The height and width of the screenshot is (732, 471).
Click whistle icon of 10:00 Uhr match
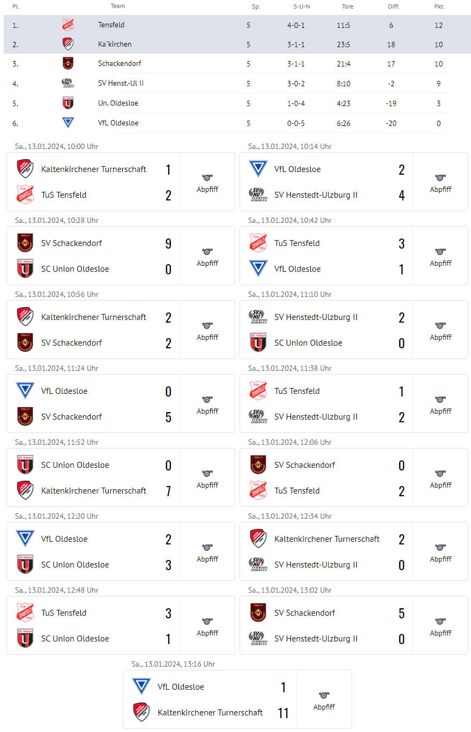pos(207,177)
